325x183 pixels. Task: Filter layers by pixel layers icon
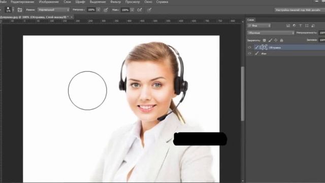[x=288, y=25]
